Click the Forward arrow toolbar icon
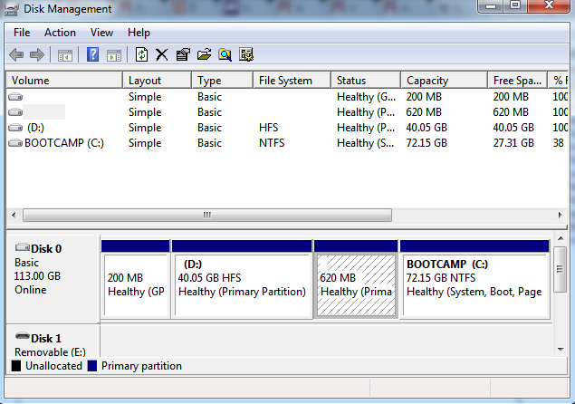575x404 pixels. pyautogui.click(x=37, y=55)
